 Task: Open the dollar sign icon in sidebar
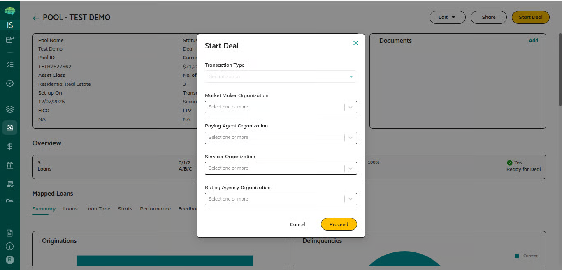[10, 146]
